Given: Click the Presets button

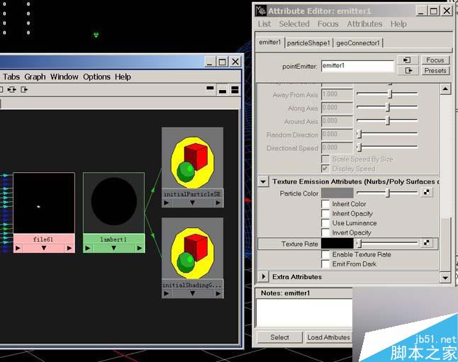Looking at the screenshot, I should (435, 70).
